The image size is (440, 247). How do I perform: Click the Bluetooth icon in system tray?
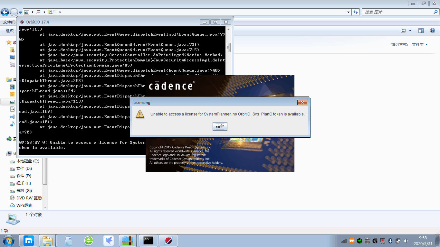pyautogui.click(x=390, y=241)
